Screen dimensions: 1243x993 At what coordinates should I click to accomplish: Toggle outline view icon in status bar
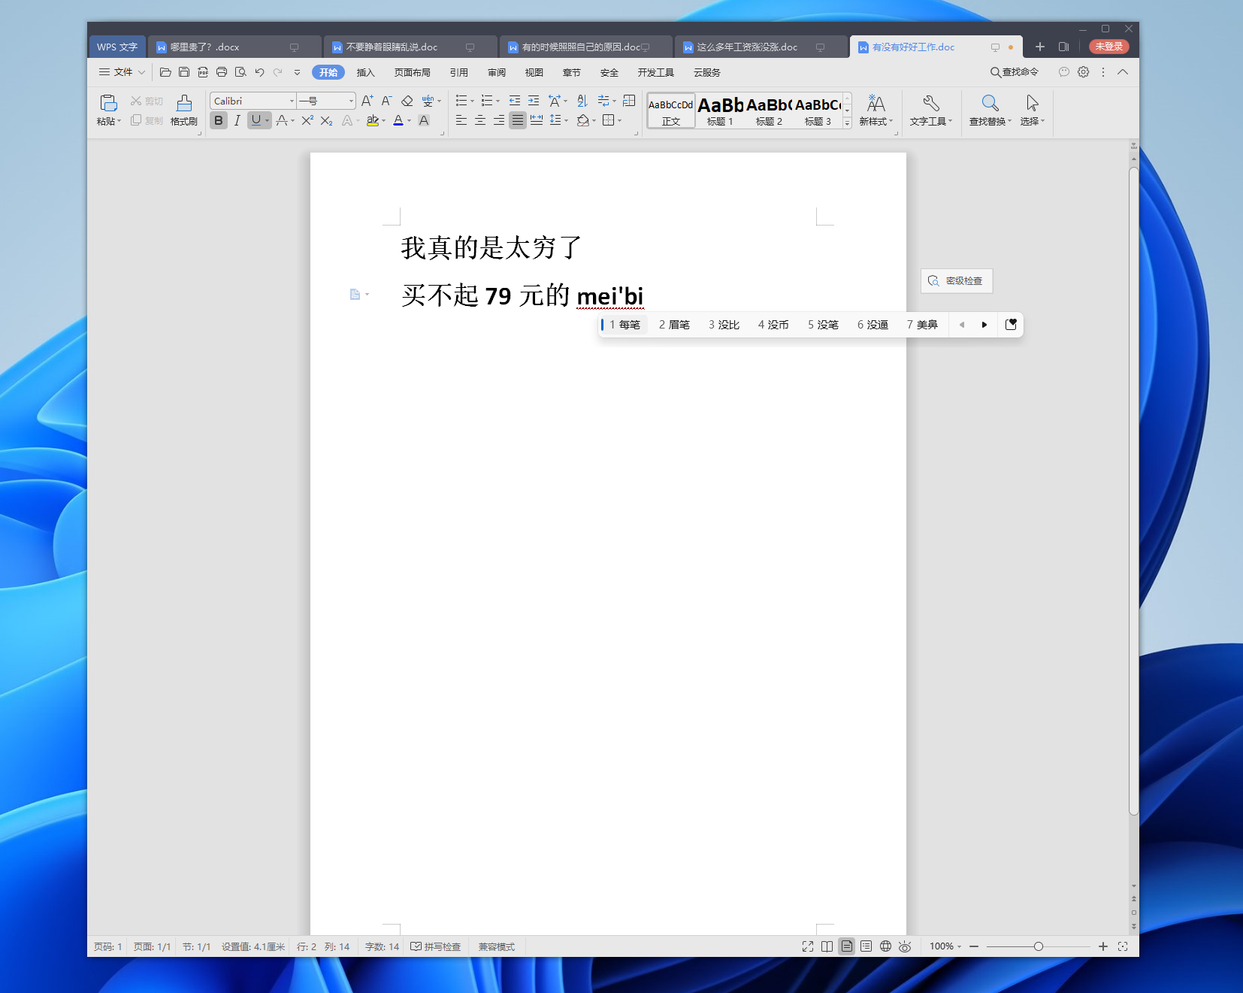point(866,946)
